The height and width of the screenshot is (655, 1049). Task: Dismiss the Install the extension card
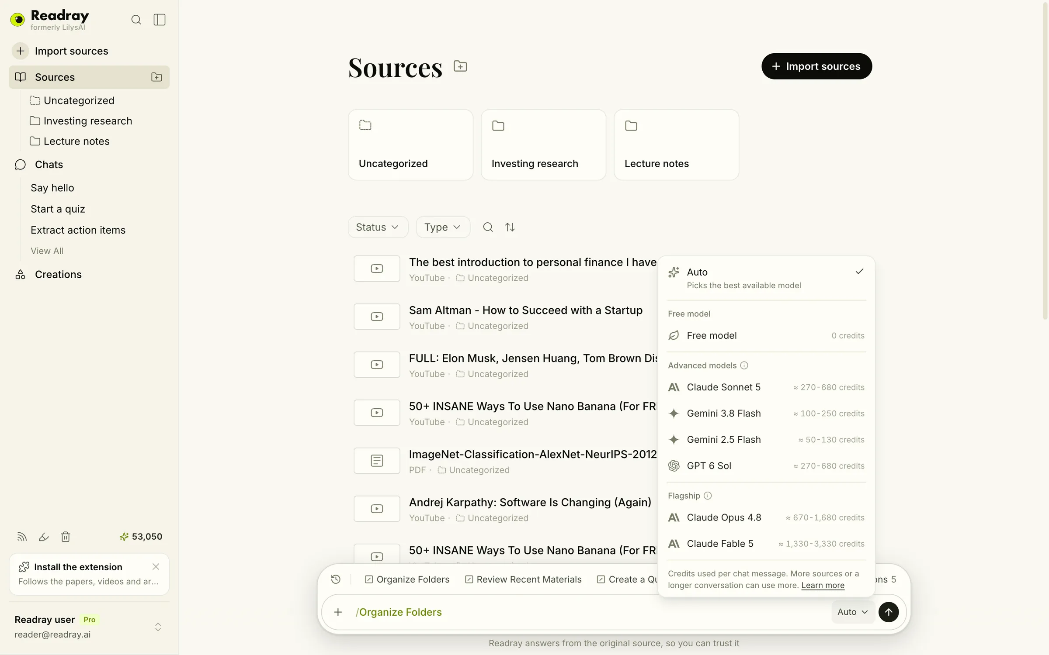point(156,567)
